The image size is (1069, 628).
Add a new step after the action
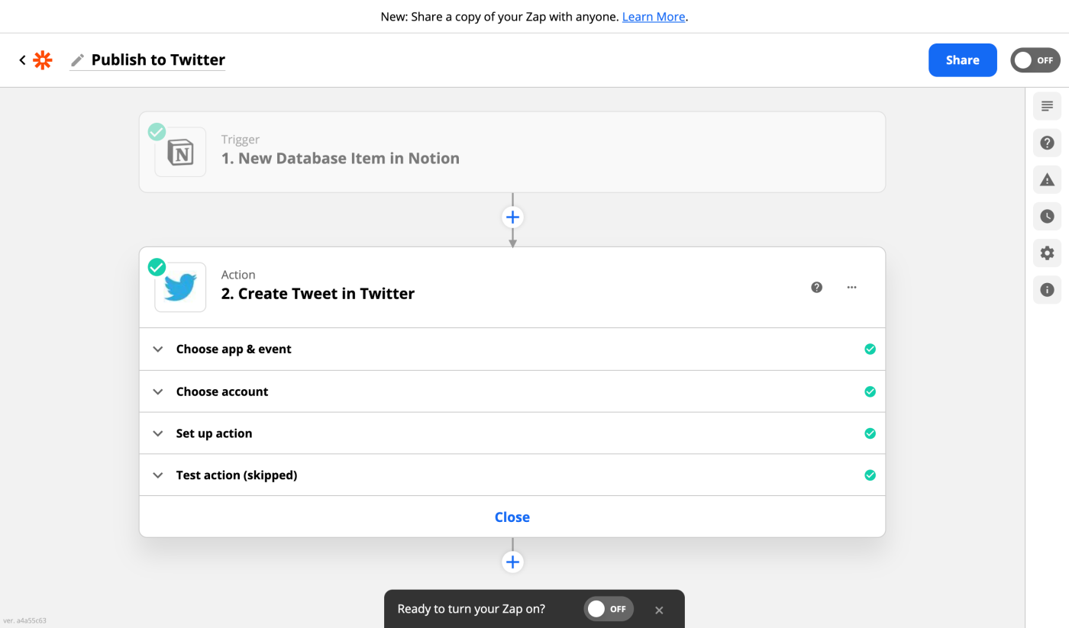pyautogui.click(x=512, y=562)
